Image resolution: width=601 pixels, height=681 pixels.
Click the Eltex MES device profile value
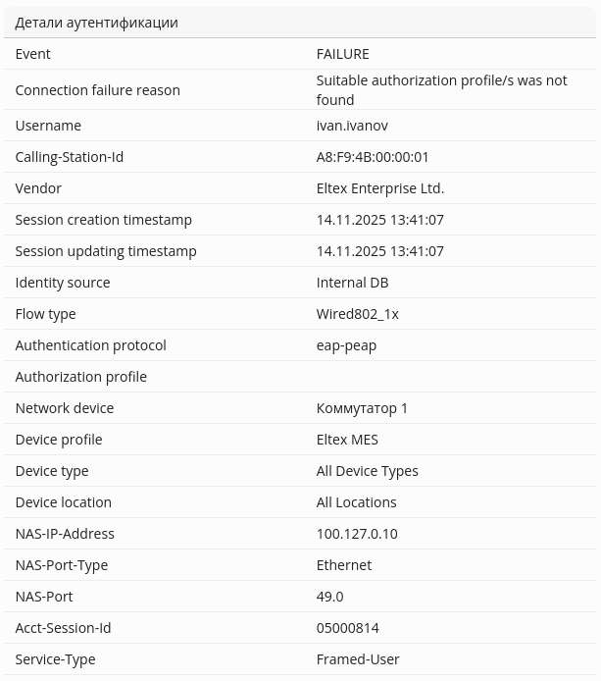pyautogui.click(x=347, y=440)
